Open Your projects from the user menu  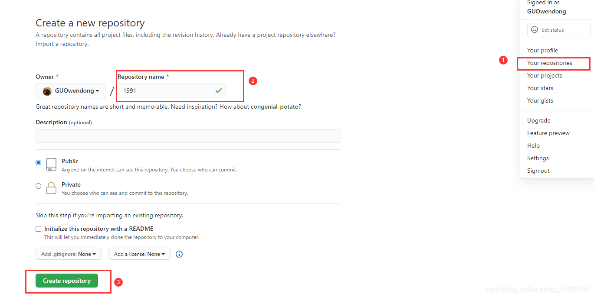[545, 75]
